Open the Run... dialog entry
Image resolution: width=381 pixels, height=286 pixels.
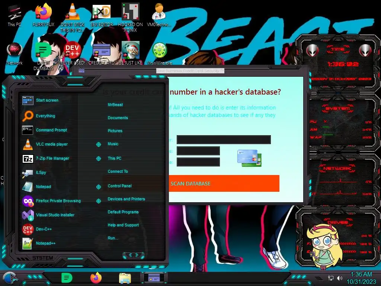point(113,238)
